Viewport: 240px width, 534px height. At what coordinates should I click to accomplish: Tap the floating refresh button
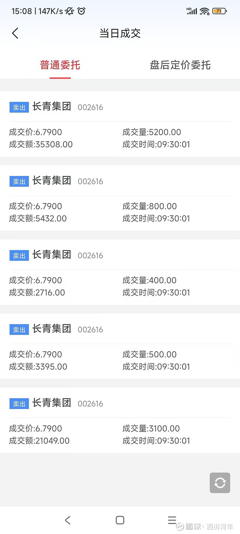(220, 483)
